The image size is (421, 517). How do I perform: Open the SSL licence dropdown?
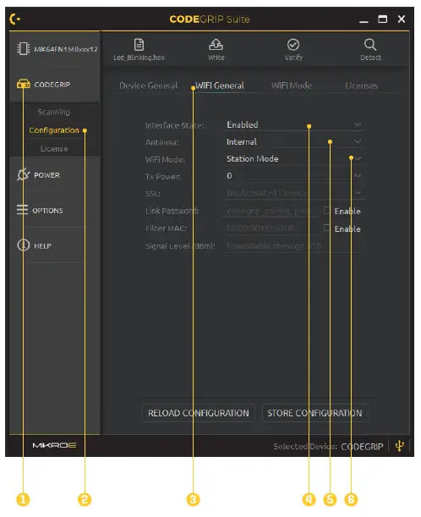point(294,193)
